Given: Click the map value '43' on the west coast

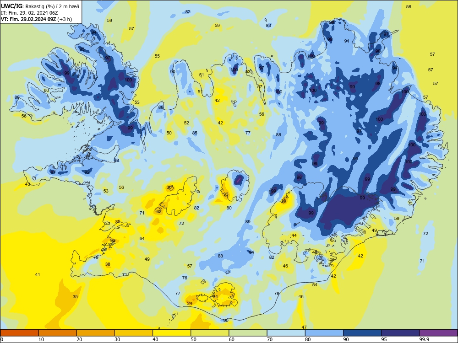Looking at the screenshot, I should click(x=27, y=184).
